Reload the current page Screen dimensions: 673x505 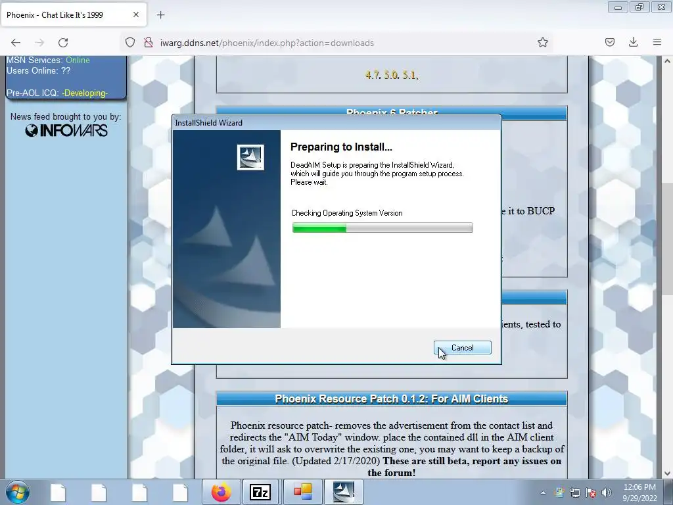click(63, 43)
